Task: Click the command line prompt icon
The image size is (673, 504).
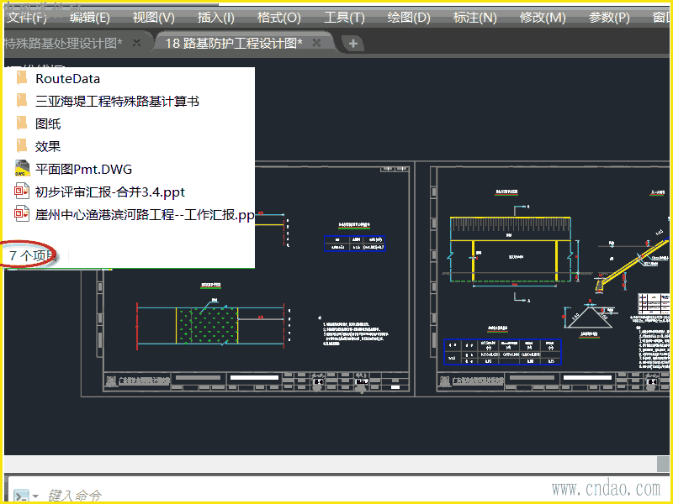Action: pyautogui.click(x=21, y=496)
